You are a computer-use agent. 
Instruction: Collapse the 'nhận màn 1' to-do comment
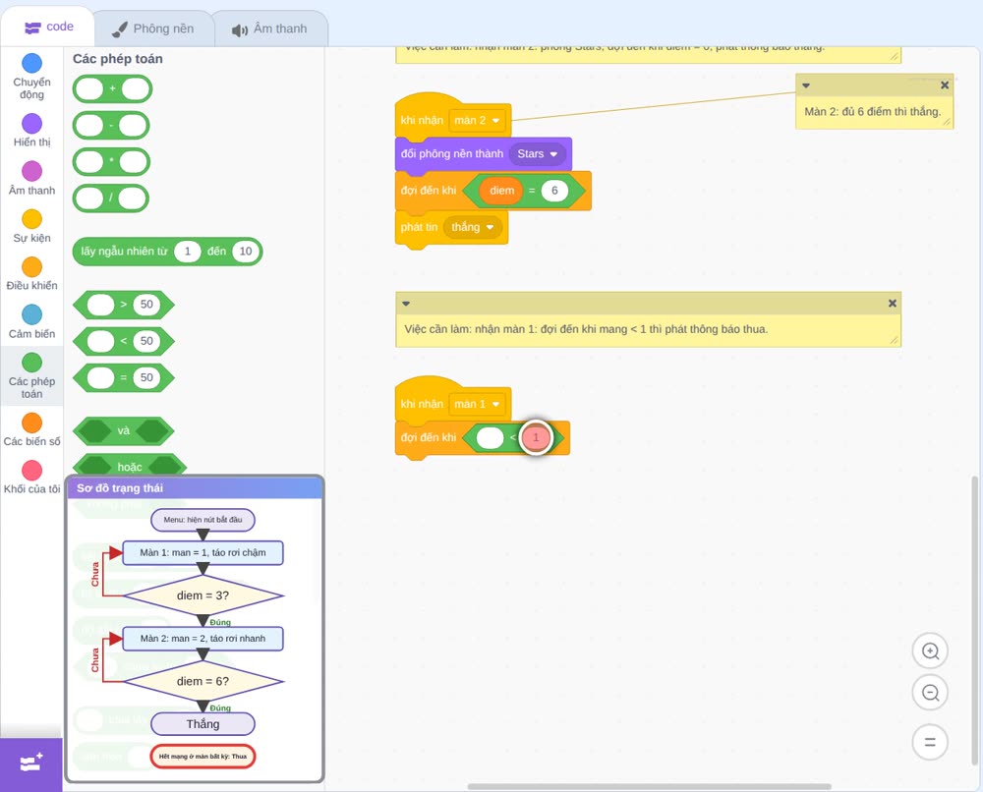(406, 304)
